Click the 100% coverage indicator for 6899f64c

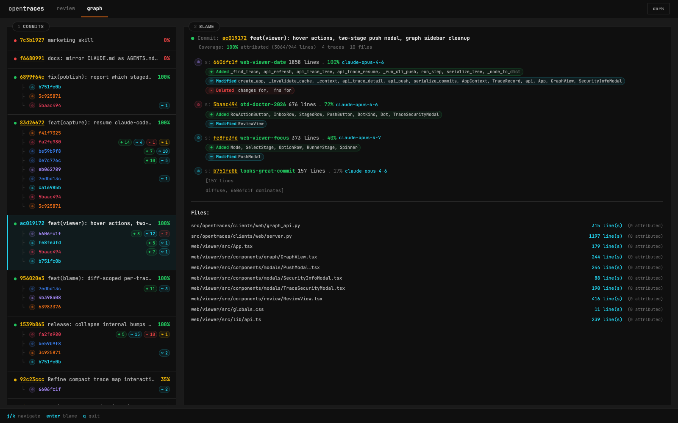[164, 77]
